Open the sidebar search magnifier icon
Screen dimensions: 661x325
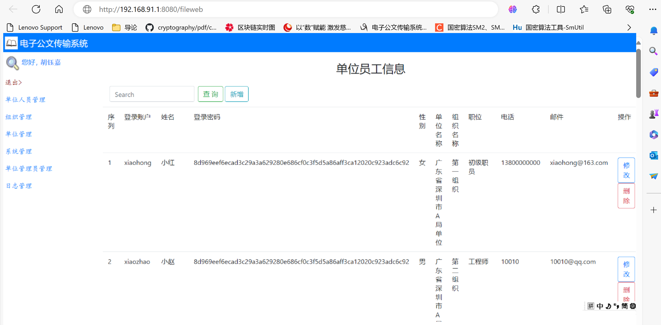click(x=654, y=51)
